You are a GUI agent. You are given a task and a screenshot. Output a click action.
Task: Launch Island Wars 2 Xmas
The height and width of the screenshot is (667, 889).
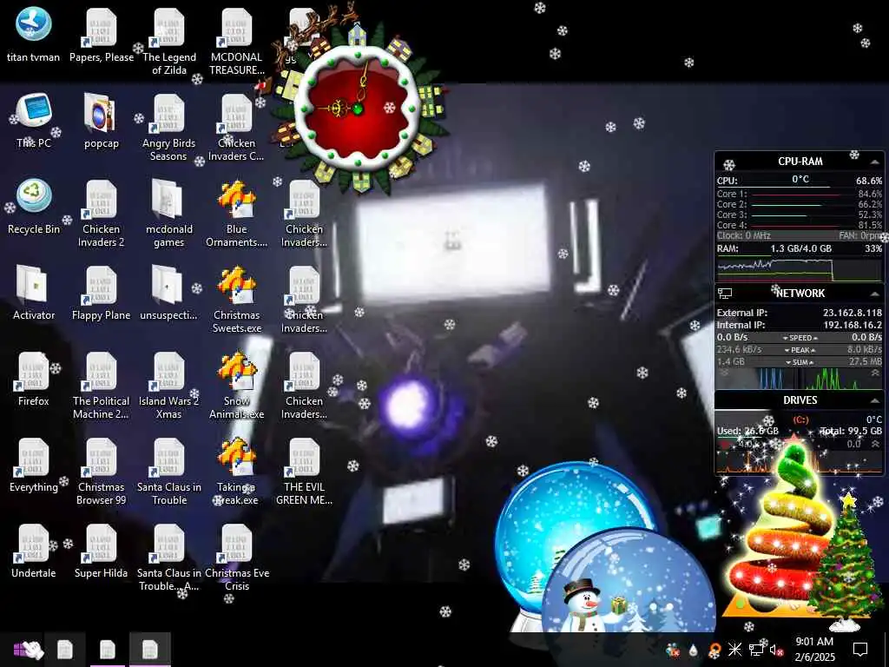(x=169, y=386)
